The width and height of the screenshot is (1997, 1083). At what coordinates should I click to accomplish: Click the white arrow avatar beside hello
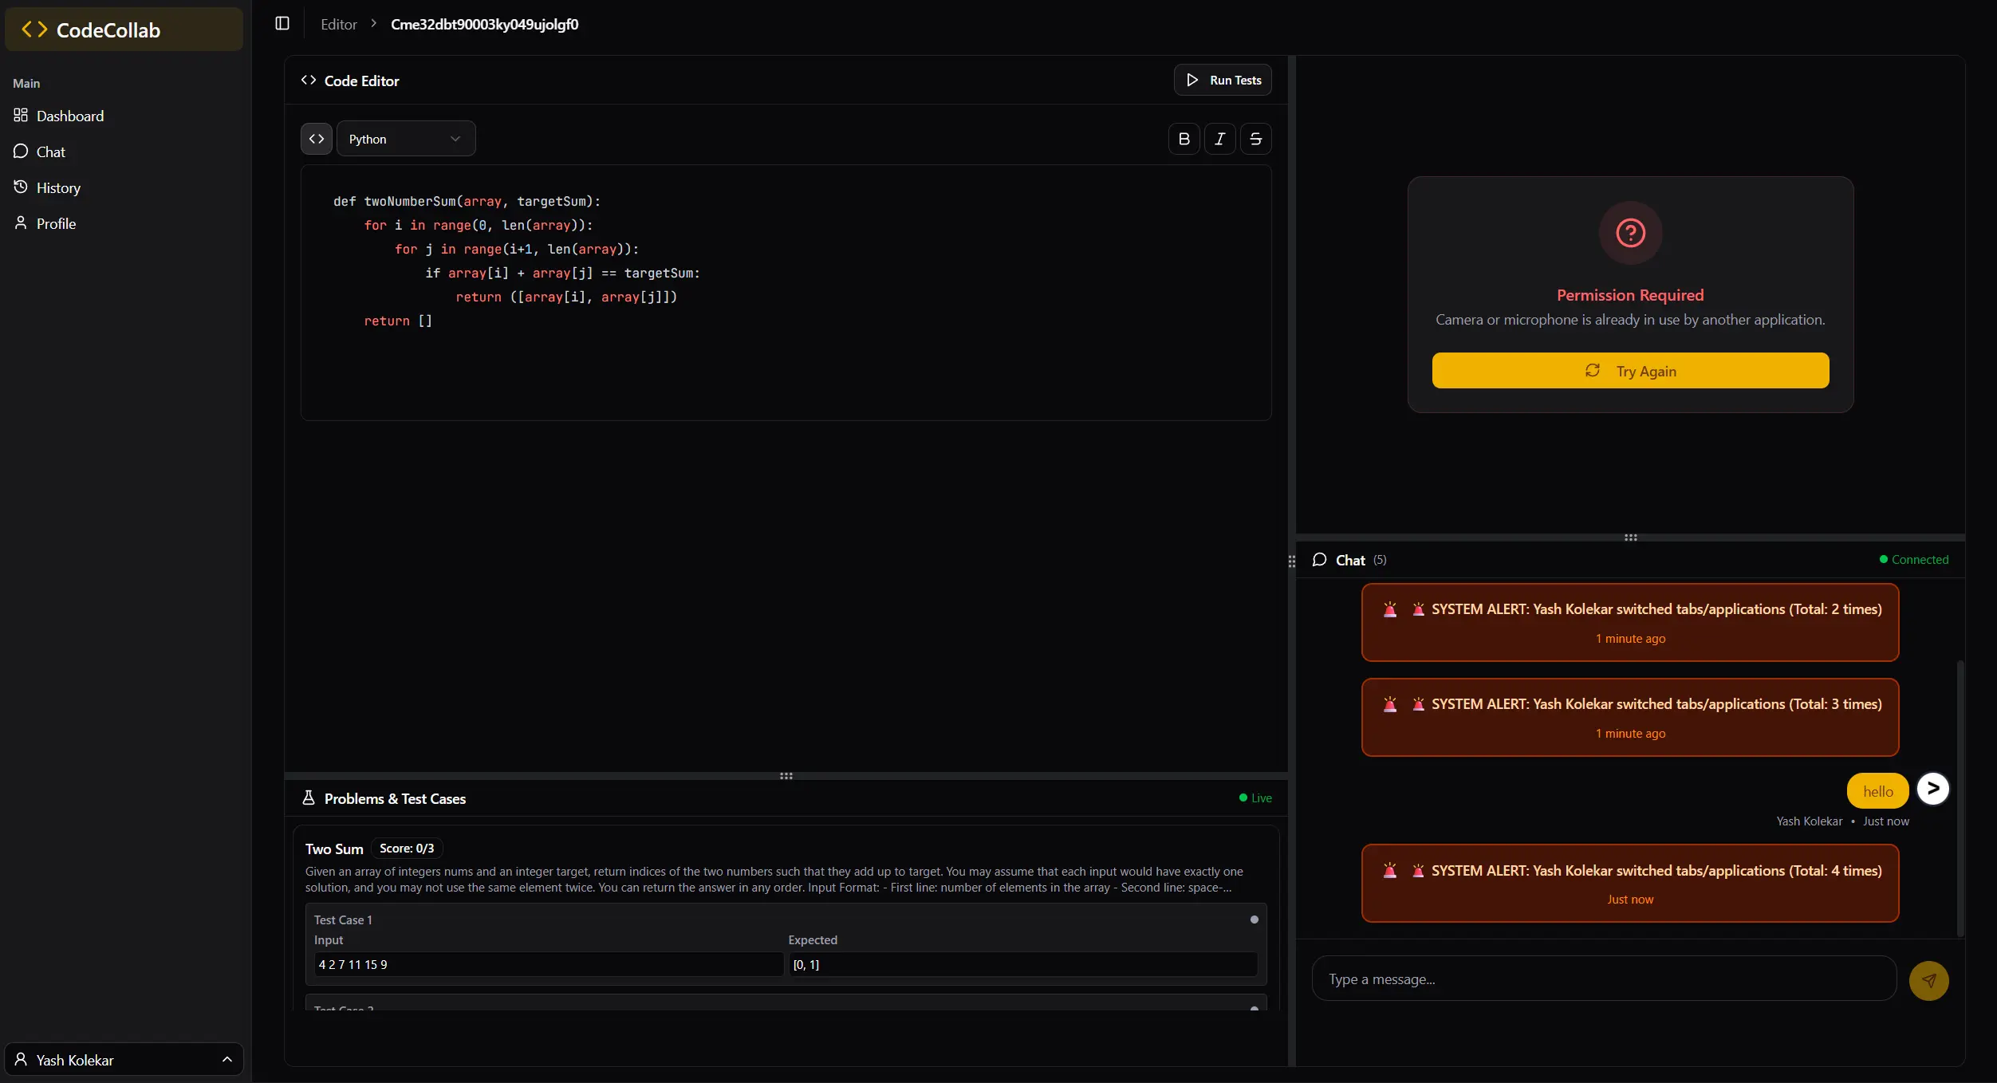coord(1932,789)
